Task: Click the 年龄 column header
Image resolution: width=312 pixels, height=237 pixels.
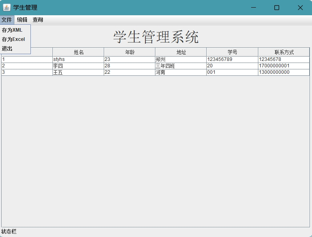Action: pyautogui.click(x=129, y=52)
